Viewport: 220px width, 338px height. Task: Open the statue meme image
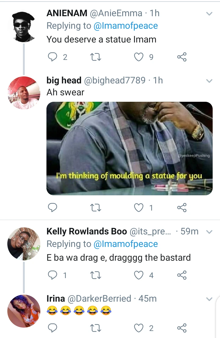point(130,149)
